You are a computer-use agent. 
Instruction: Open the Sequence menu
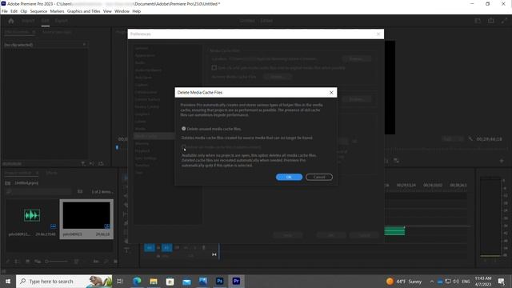[x=38, y=11]
